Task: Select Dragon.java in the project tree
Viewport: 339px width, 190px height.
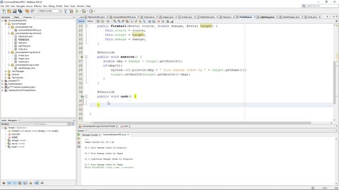Action: [23, 59]
